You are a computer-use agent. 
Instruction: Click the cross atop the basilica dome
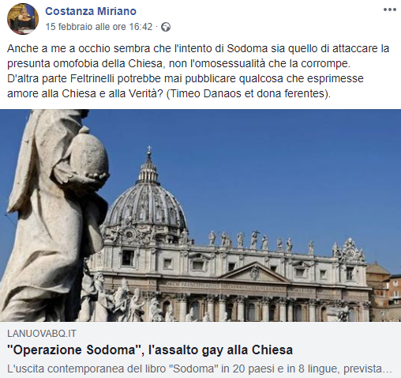coord(149,149)
